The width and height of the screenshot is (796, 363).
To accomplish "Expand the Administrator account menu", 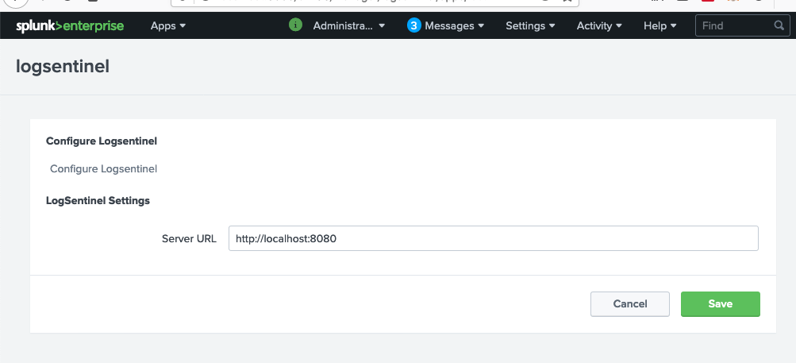I will tap(348, 26).
